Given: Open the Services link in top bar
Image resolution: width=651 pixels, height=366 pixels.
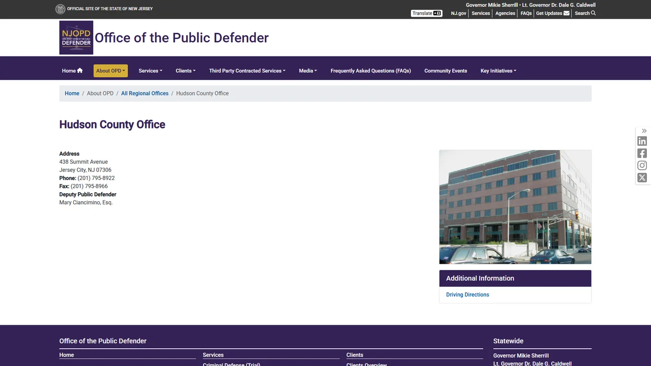Looking at the screenshot, I should click(x=481, y=13).
